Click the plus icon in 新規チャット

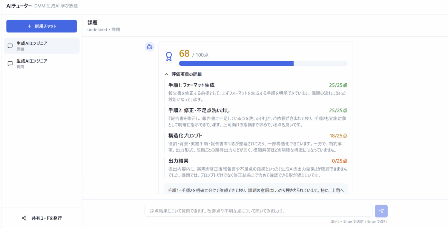pos(29,26)
